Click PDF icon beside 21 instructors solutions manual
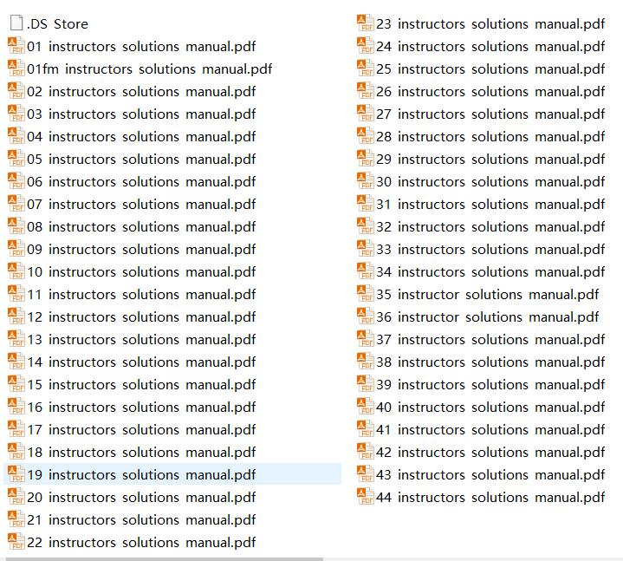 coord(16,519)
